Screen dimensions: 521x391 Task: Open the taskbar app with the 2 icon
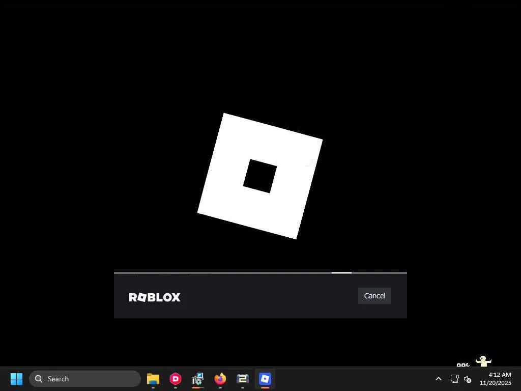(x=243, y=379)
